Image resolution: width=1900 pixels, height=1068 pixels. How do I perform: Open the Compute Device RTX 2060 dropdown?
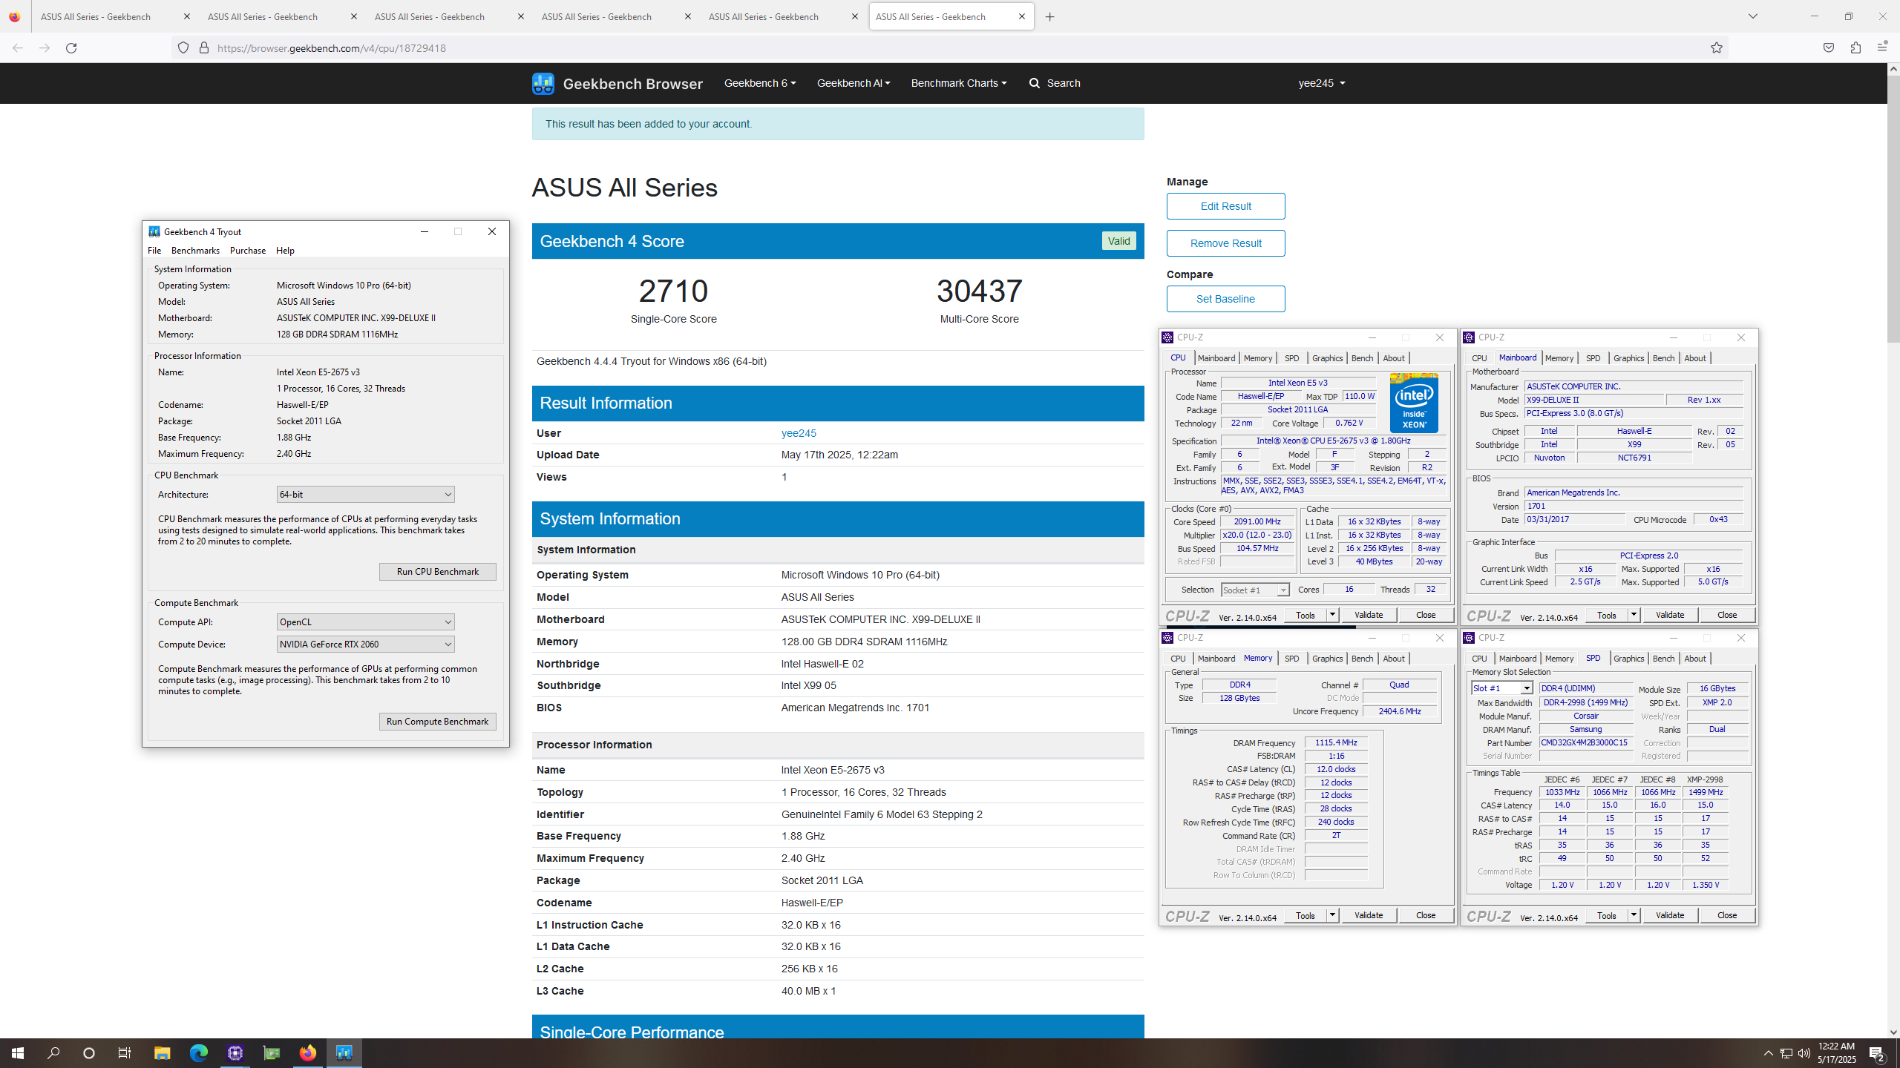tap(365, 645)
